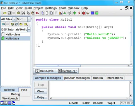Click the Print toolbar icon
This screenshot has width=135, height=106.
pyautogui.click(x=18, y=13)
